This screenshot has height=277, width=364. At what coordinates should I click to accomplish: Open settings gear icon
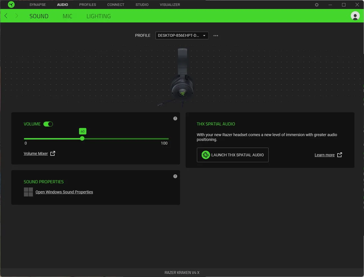[317, 5]
